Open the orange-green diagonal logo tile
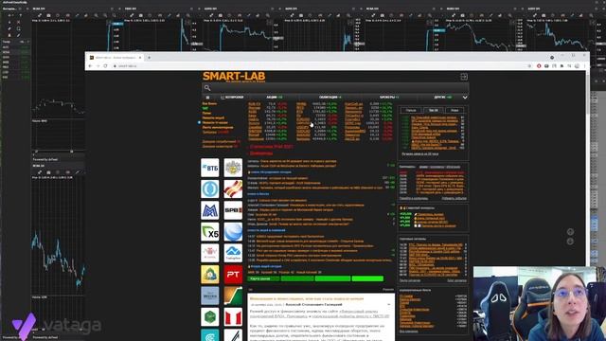This screenshot has height=341, width=606. click(233, 296)
